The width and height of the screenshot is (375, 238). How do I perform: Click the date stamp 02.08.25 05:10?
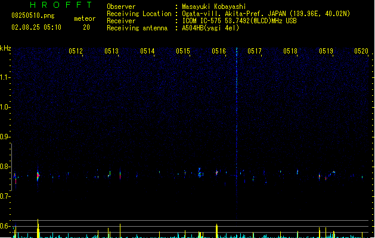tap(36, 27)
